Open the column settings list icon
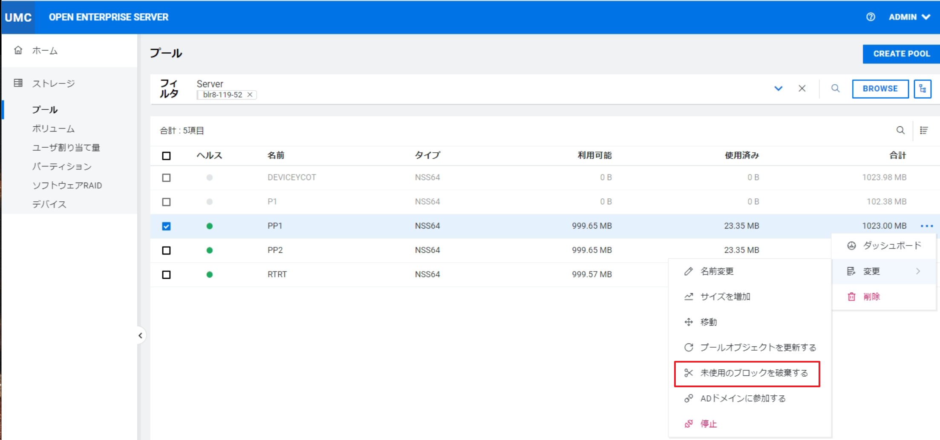 click(924, 130)
